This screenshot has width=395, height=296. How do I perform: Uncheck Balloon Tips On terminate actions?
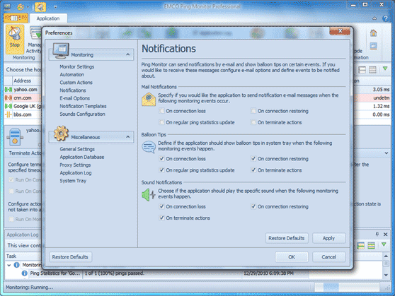coord(253,170)
